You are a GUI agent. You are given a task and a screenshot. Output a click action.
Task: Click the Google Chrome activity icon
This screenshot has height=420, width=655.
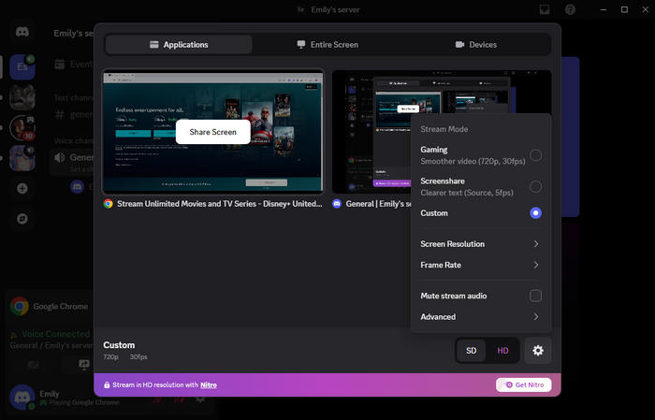point(20,306)
